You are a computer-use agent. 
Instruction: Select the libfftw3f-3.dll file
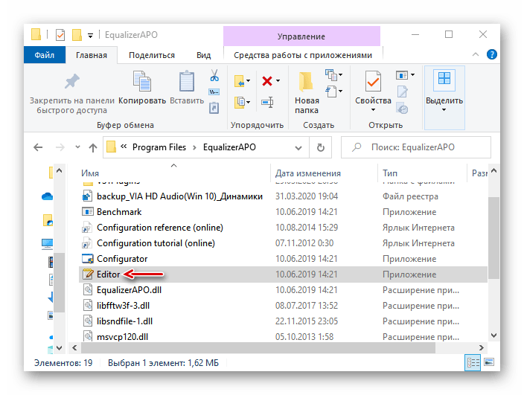click(283, 306)
